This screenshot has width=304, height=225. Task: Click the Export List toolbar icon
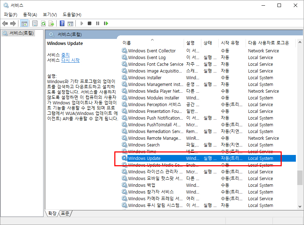click(51, 24)
